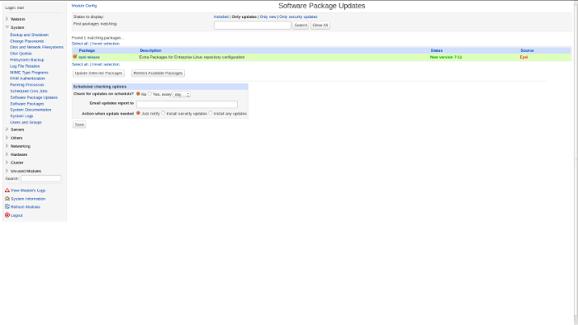Image resolution: width=578 pixels, height=325 pixels.
Task: Click the Source column header
Action: pos(527,50)
